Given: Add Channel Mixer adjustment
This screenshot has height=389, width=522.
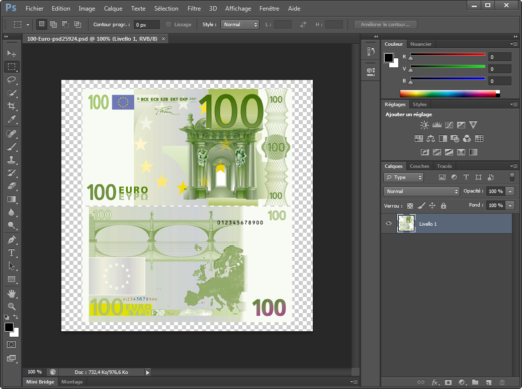Looking at the screenshot, I should tap(467, 138).
